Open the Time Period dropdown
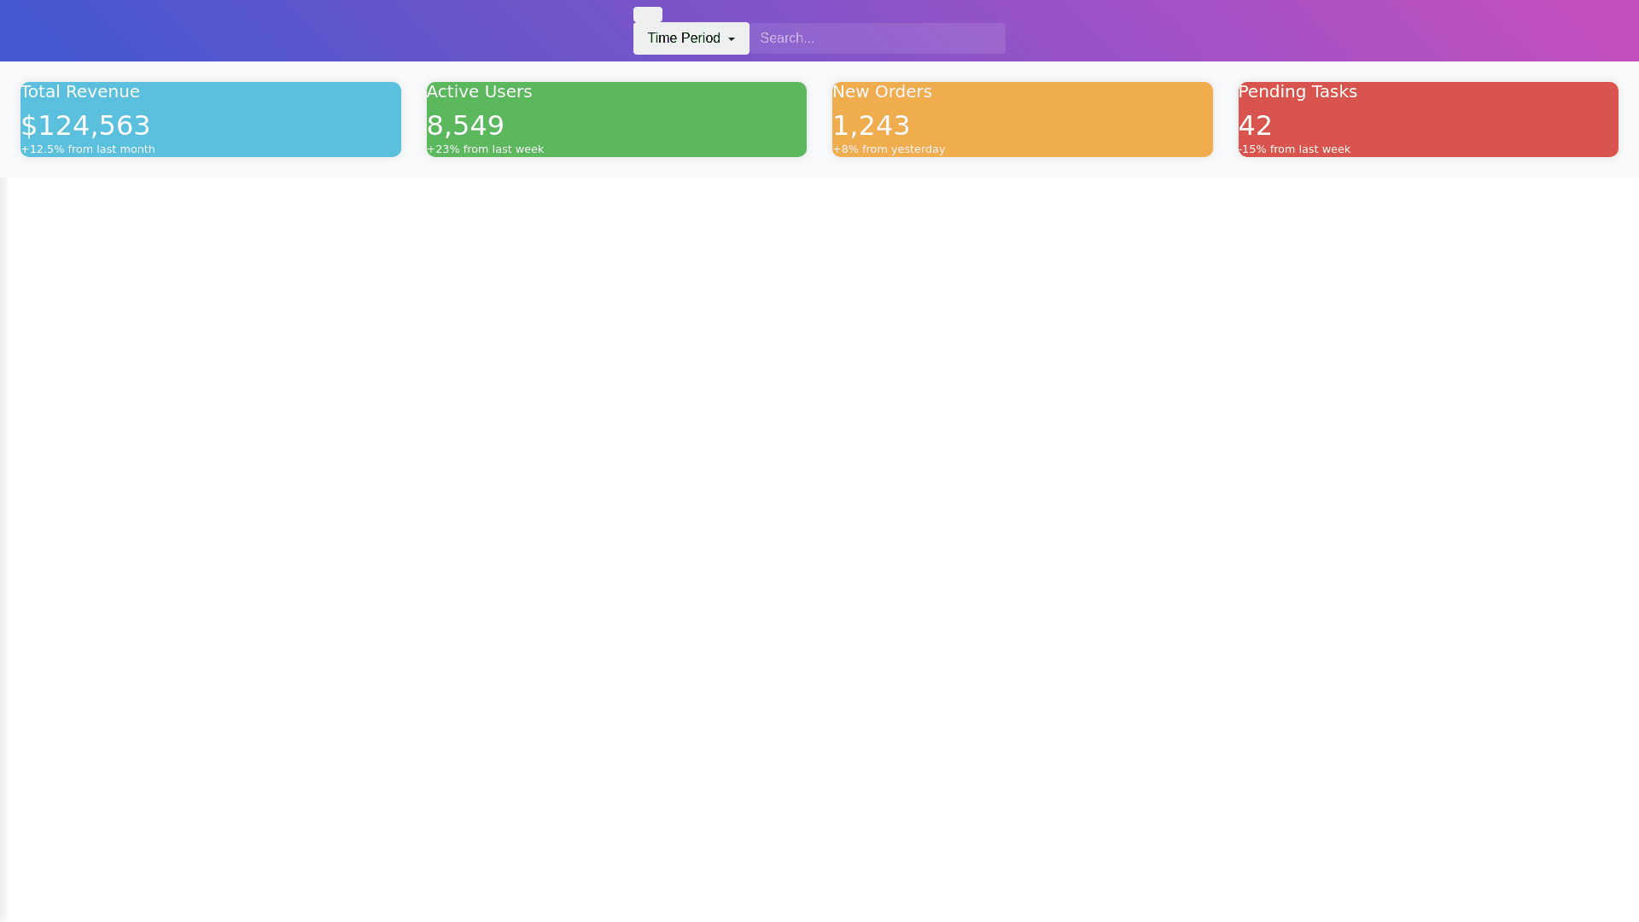The width and height of the screenshot is (1639, 922). pyautogui.click(x=685, y=38)
